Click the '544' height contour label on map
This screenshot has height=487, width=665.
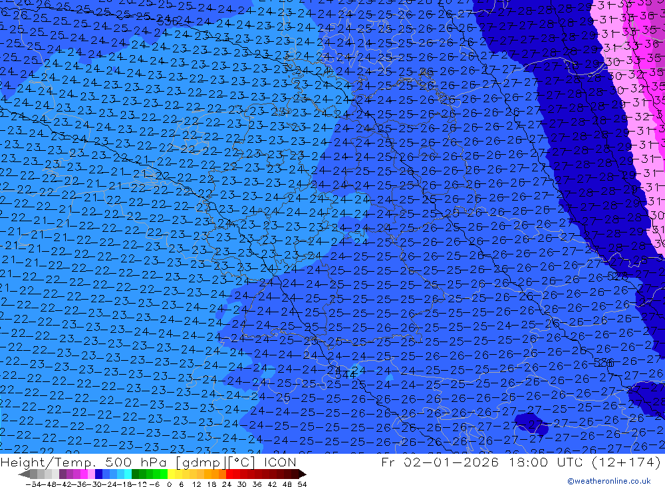345,375
